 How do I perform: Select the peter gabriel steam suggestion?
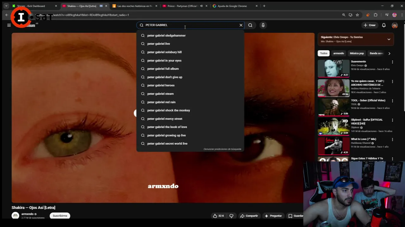pos(190,94)
